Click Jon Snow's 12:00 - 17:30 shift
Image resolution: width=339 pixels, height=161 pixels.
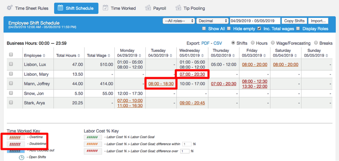130,93
